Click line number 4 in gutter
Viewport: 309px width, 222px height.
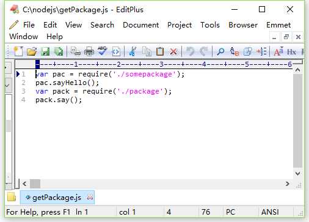pos(23,100)
